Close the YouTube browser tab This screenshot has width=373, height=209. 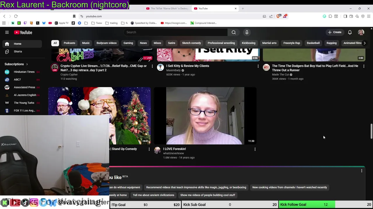(x=235, y=8)
